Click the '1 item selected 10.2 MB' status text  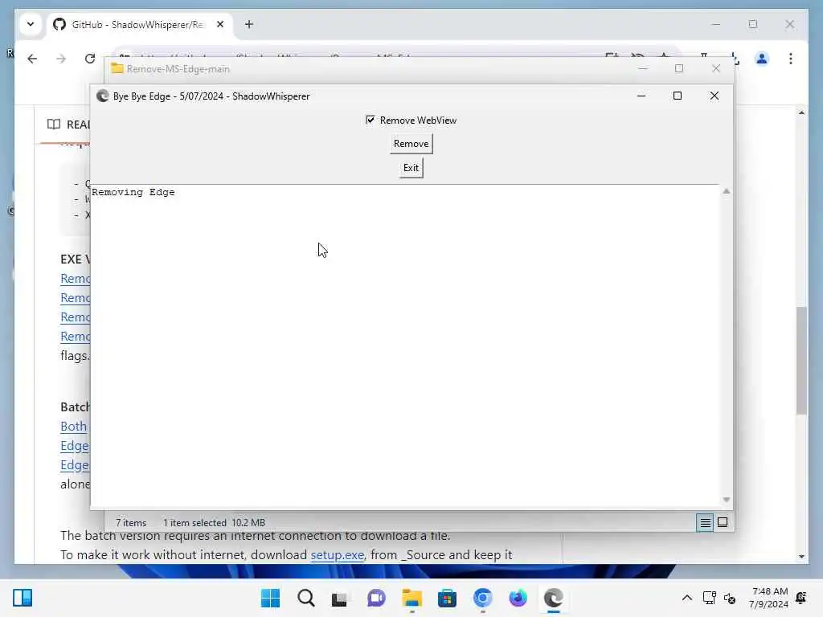(214, 522)
